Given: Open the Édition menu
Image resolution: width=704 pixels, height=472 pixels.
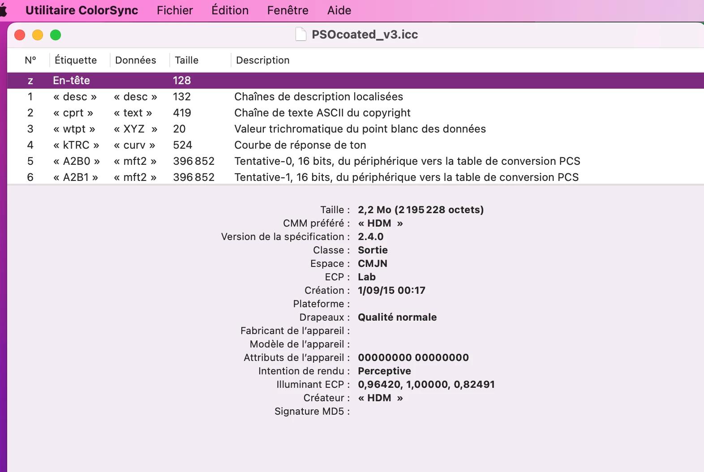Looking at the screenshot, I should tap(230, 10).
